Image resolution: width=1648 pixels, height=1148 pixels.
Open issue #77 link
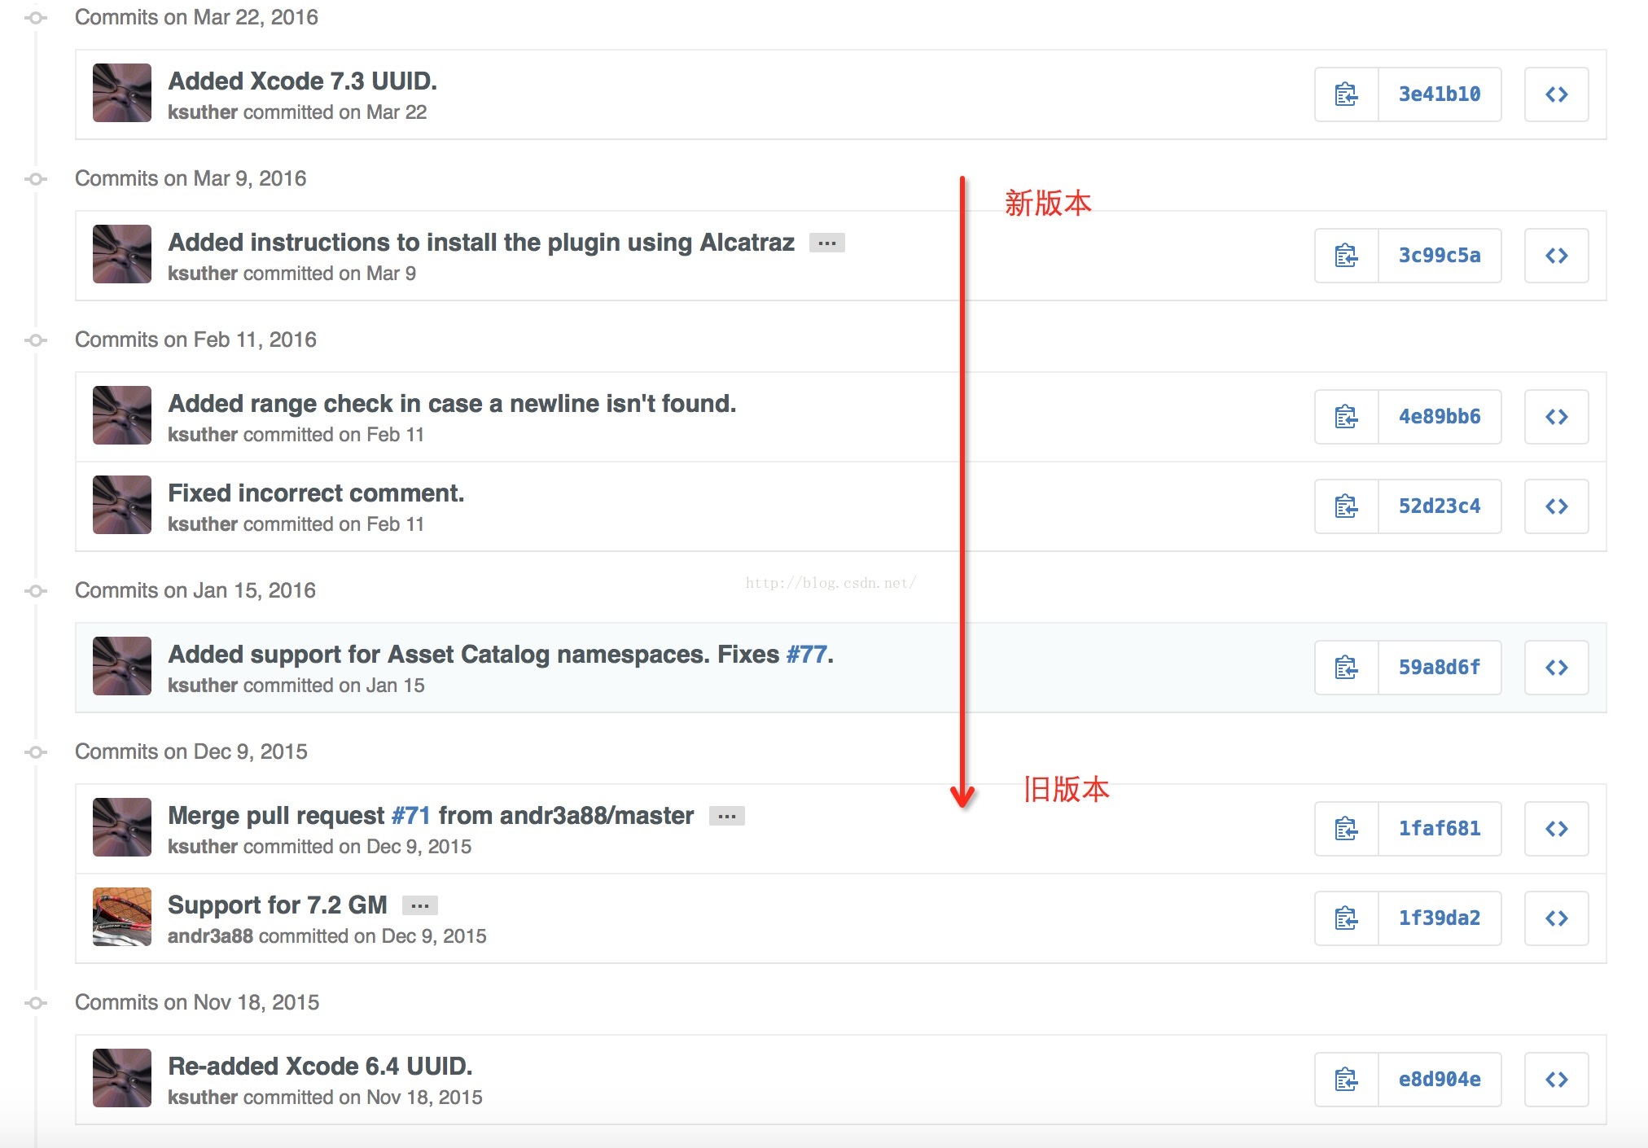coord(806,655)
